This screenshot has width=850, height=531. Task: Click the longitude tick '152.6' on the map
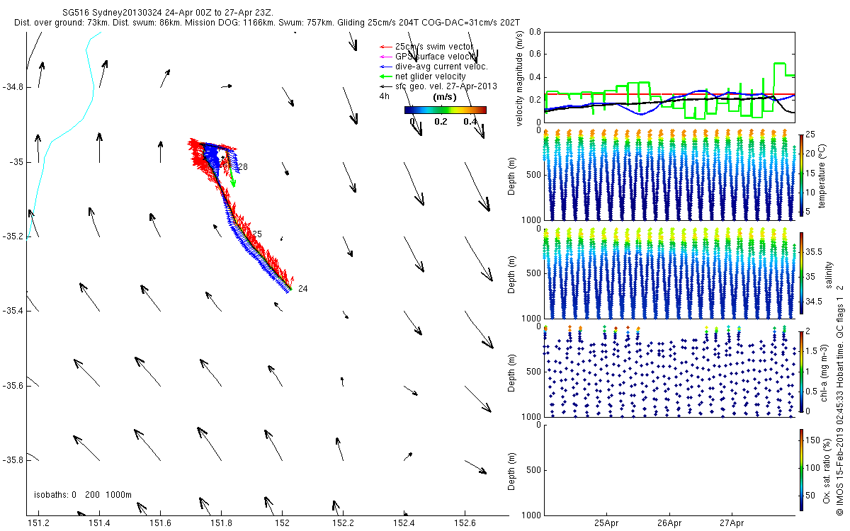465,523
